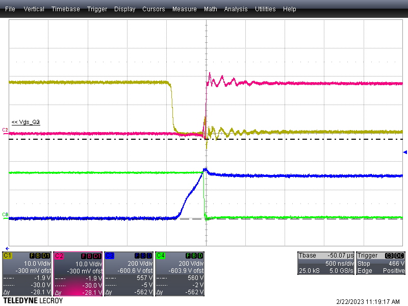The height and width of the screenshot is (306, 408).
Task: Click the 500 ns/div timebase value
Action: [340, 263]
